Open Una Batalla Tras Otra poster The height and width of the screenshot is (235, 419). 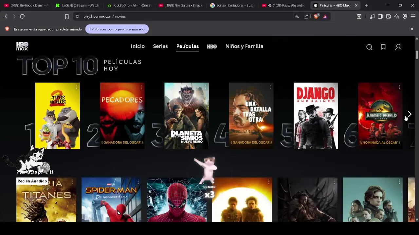pyautogui.click(x=251, y=116)
